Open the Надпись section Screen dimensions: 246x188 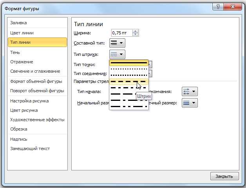pos(37,139)
